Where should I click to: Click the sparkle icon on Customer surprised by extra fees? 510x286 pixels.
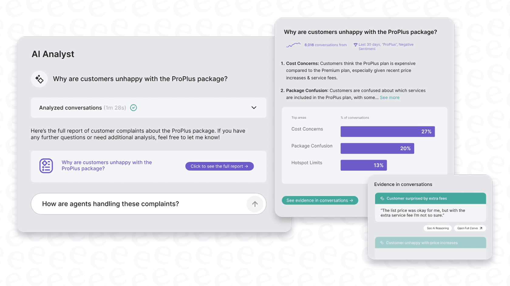(x=382, y=198)
